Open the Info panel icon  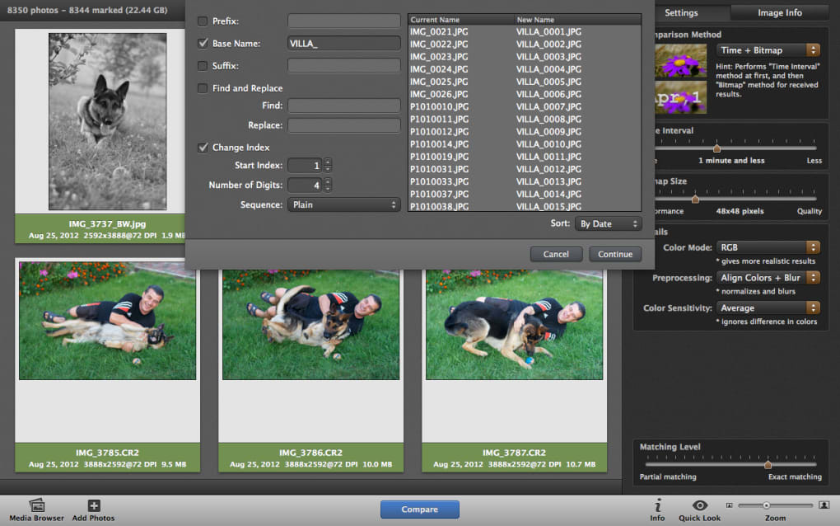pyautogui.click(x=657, y=505)
